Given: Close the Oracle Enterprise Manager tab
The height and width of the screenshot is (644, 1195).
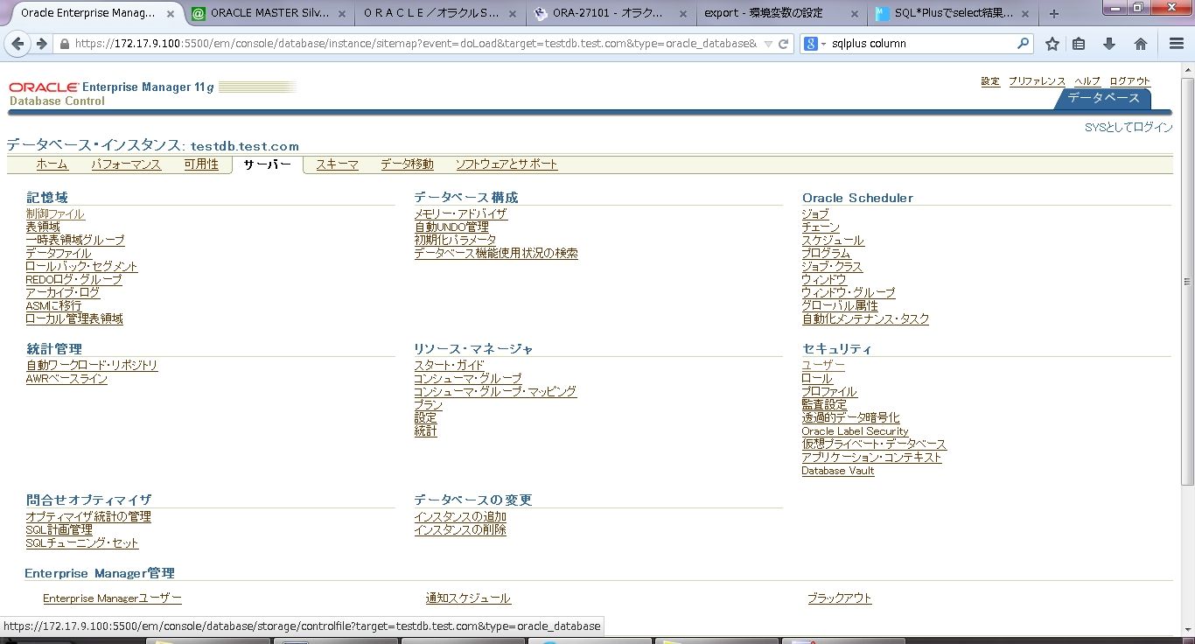Looking at the screenshot, I should click(170, 14).
